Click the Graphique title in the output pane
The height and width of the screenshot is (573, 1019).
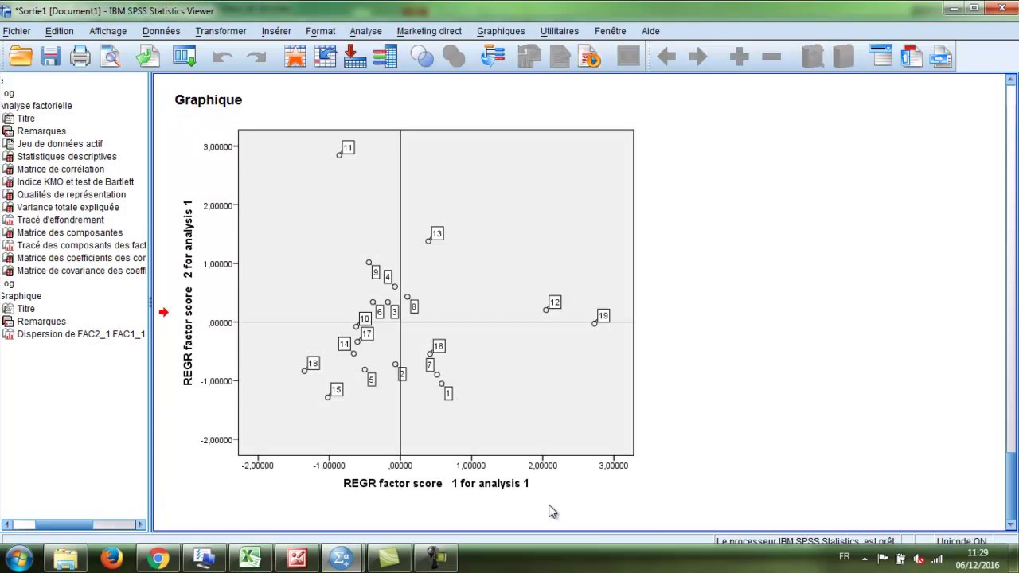pos(208,99)
